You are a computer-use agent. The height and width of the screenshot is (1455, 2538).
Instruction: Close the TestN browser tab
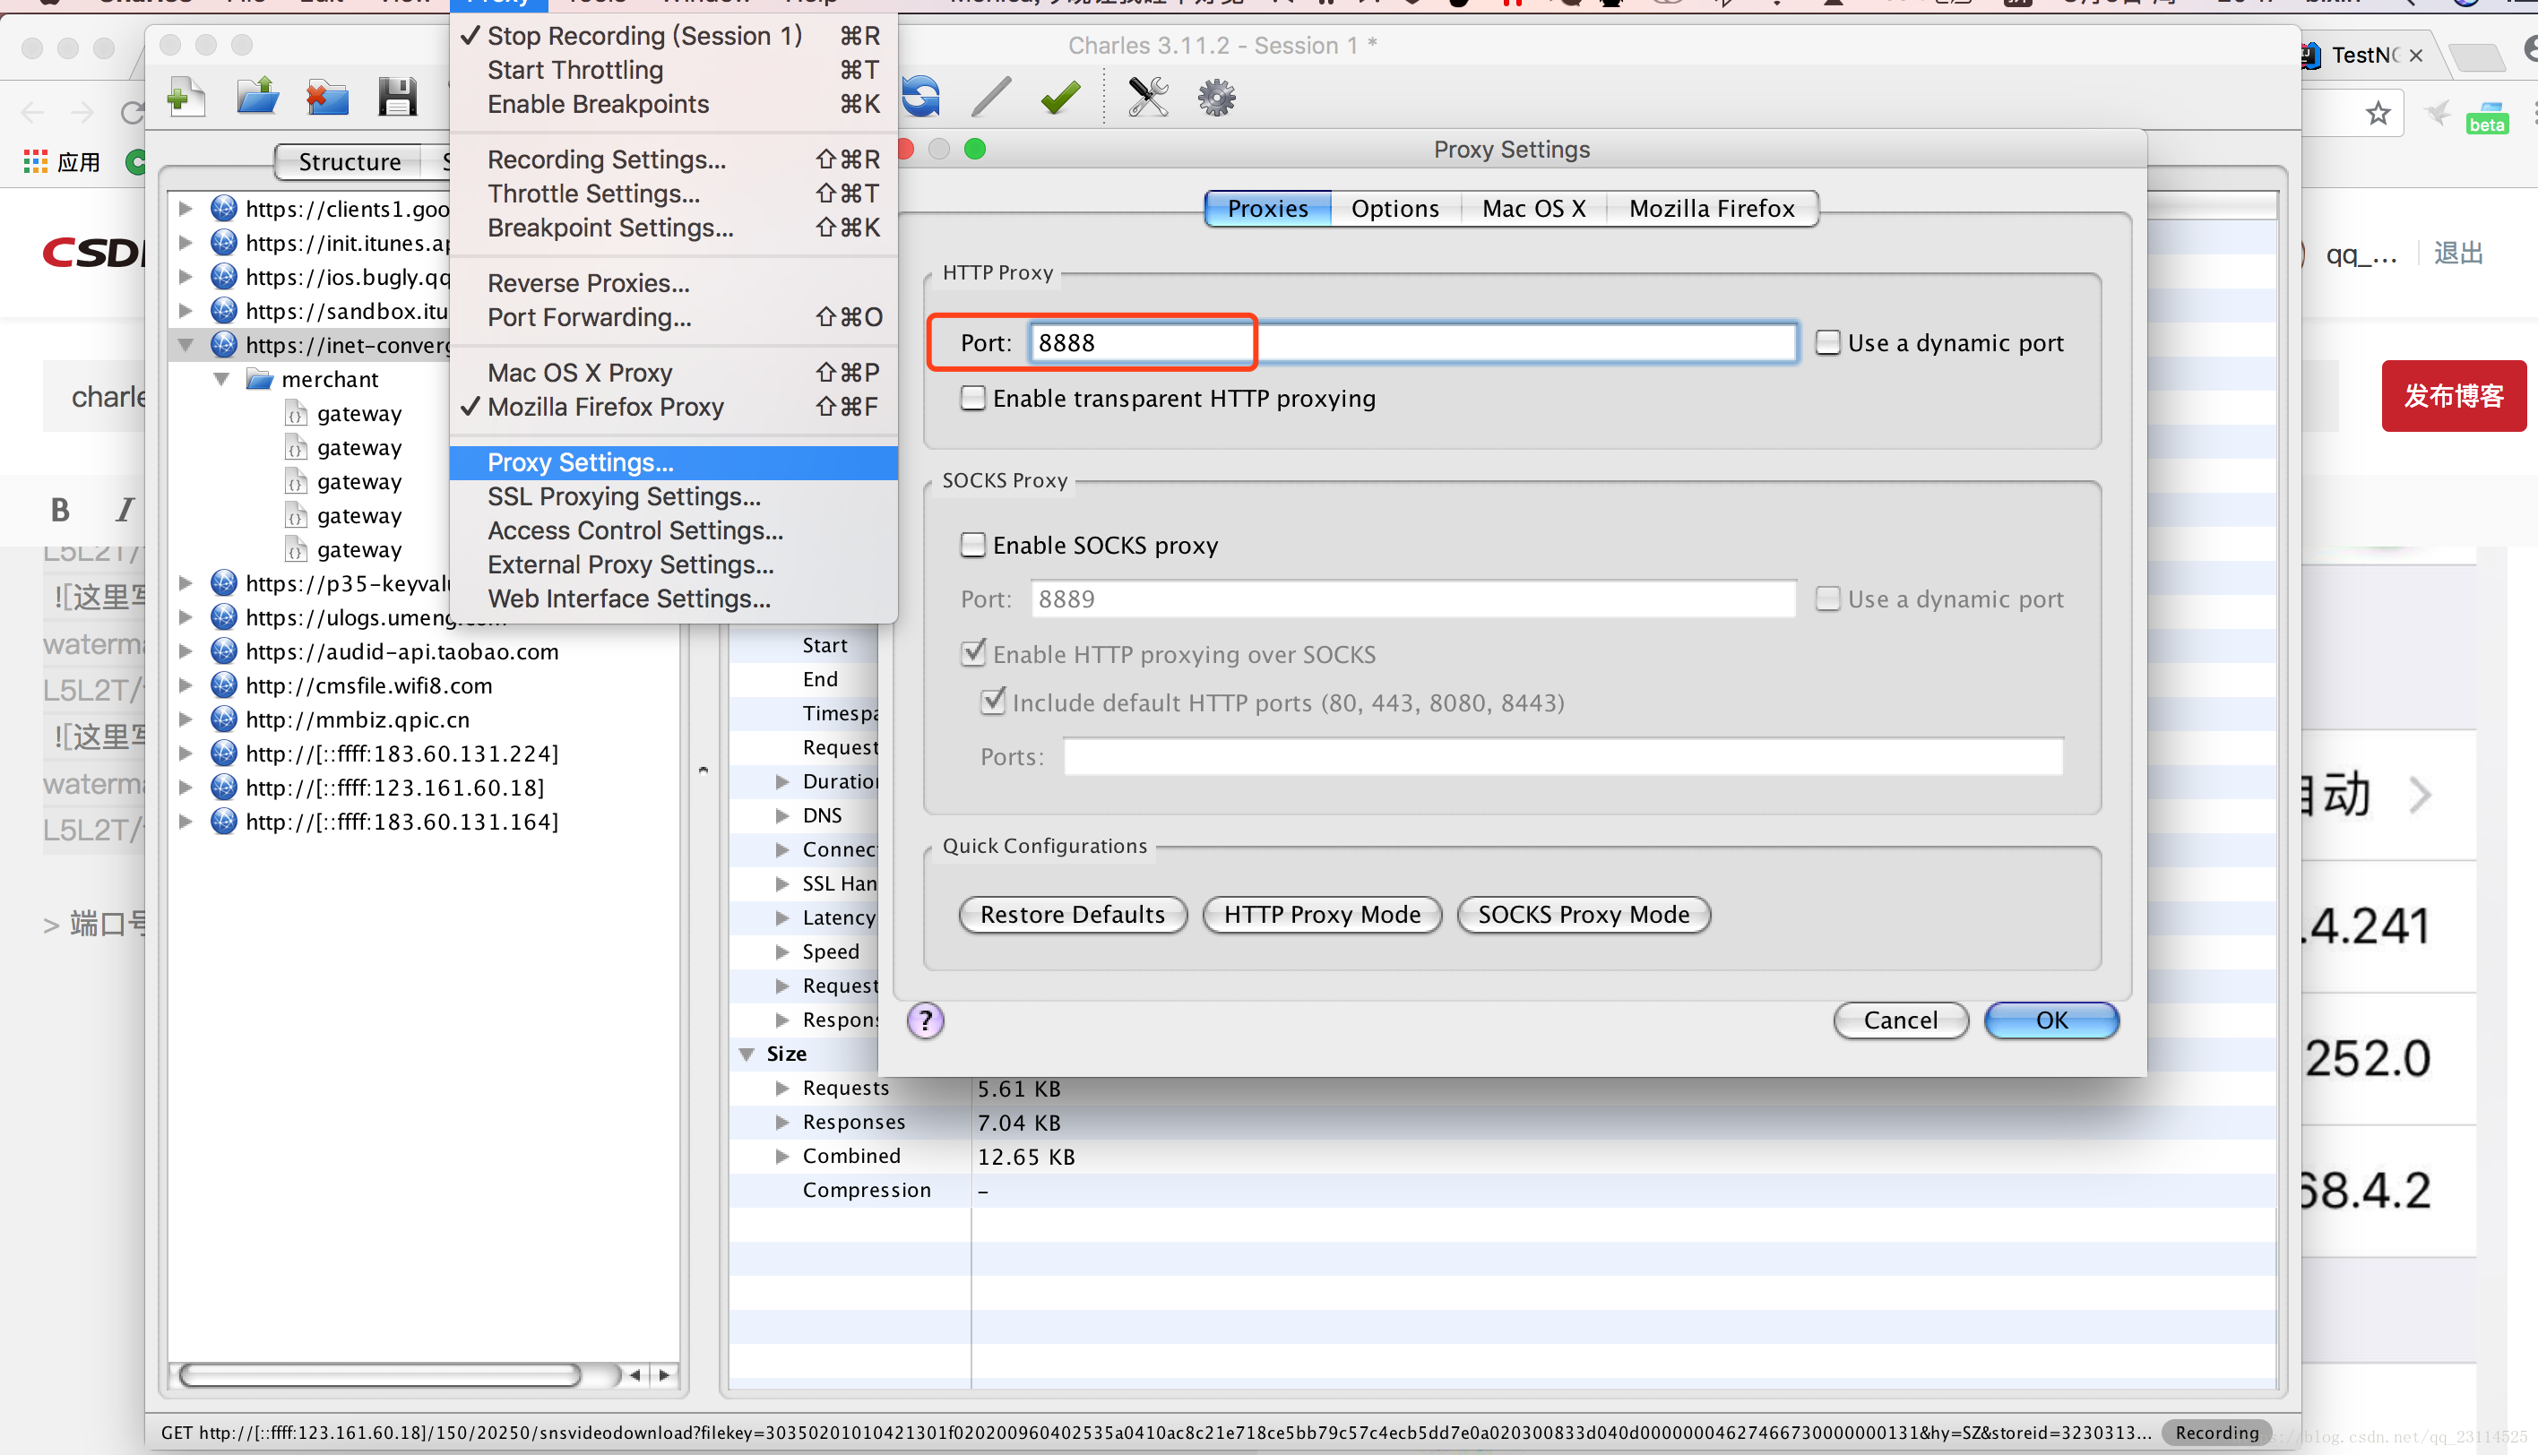pos(2416,56)
